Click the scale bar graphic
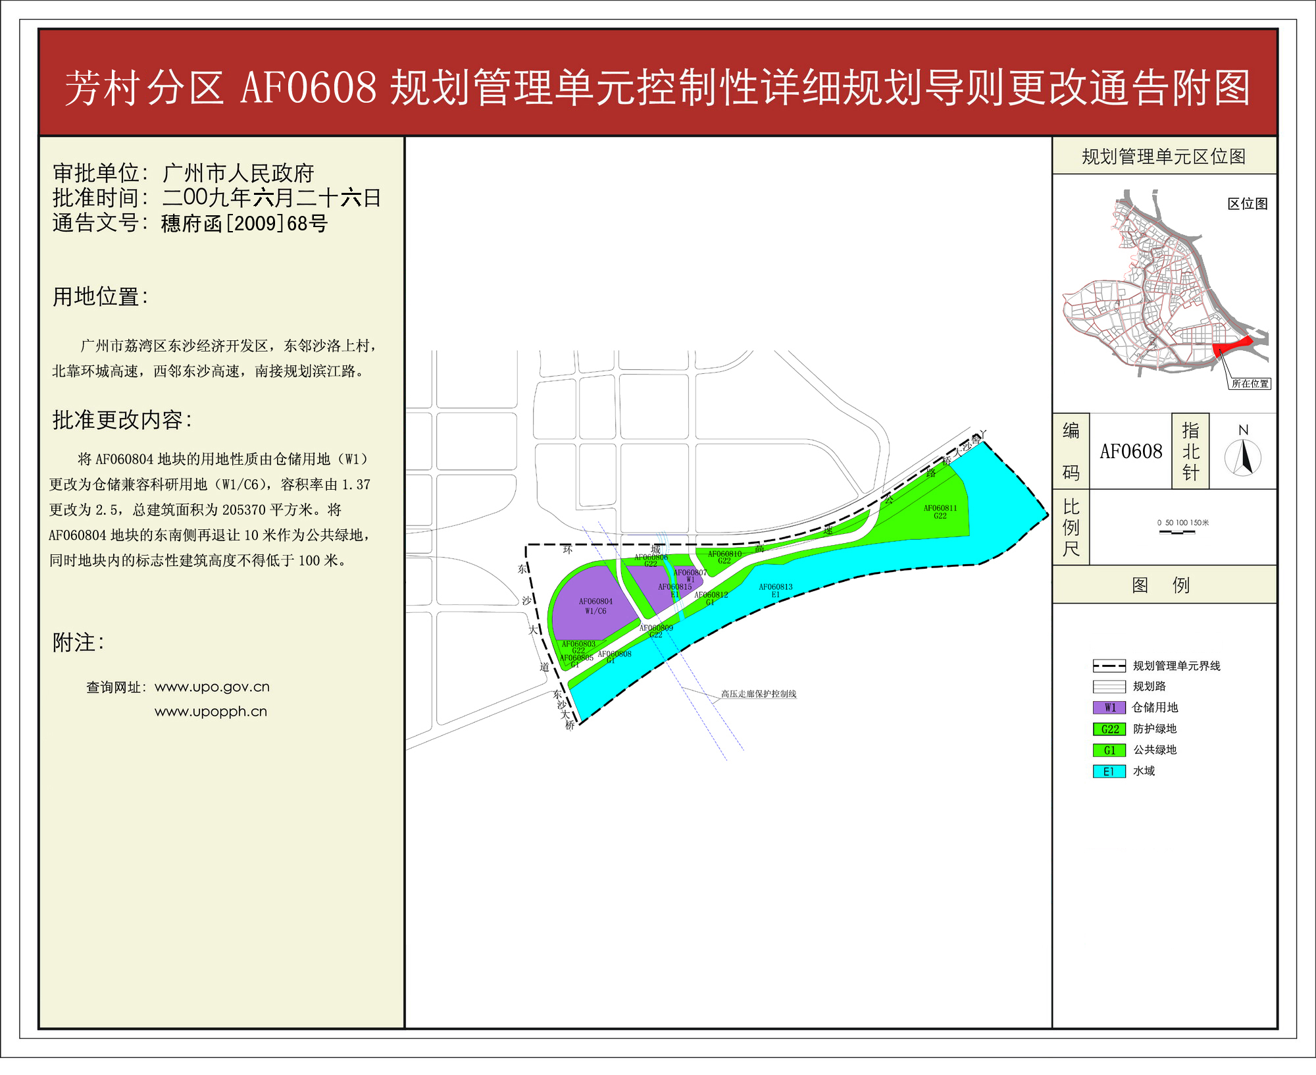 click(x=1177, y=531)
